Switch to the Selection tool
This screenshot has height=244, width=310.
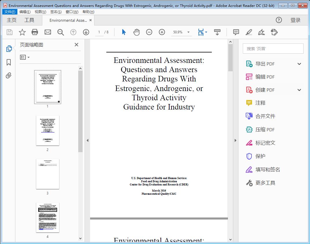[123, 32]
